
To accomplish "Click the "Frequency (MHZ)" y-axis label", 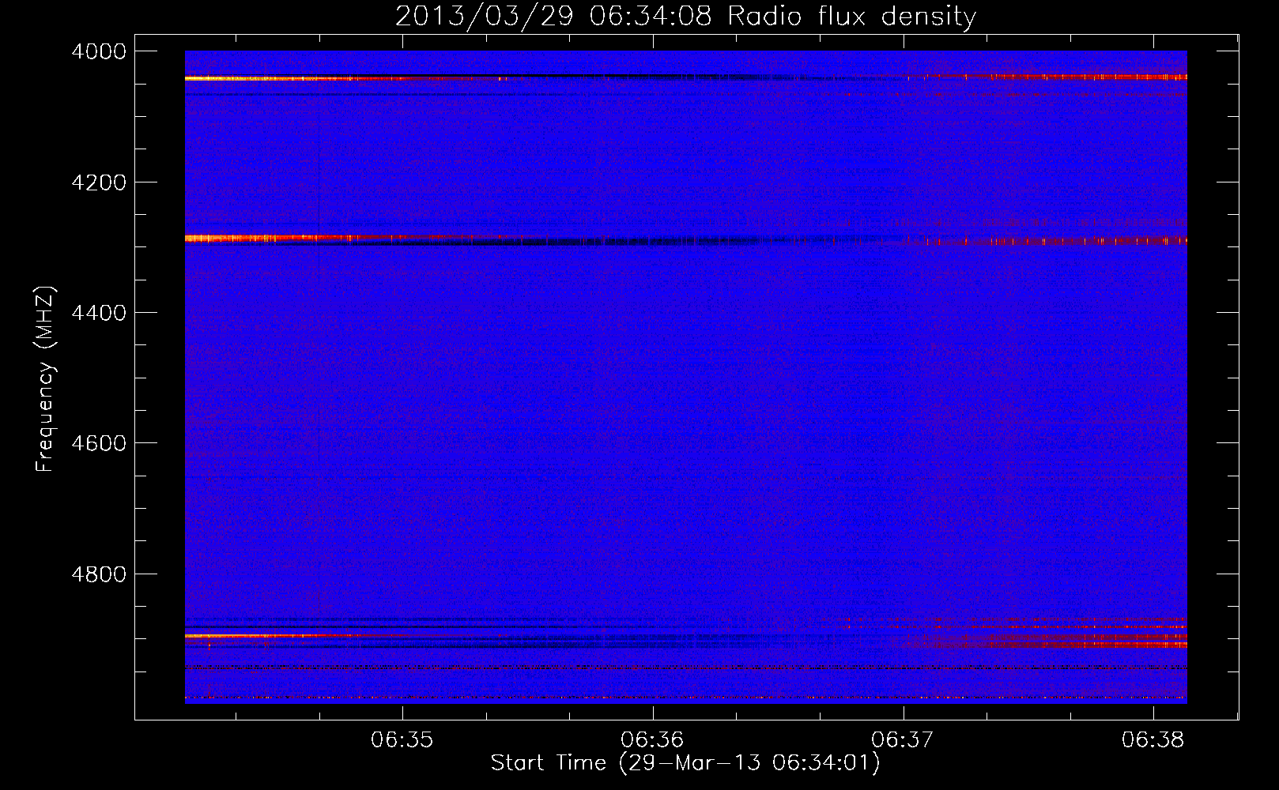I will tap(45, 379).
